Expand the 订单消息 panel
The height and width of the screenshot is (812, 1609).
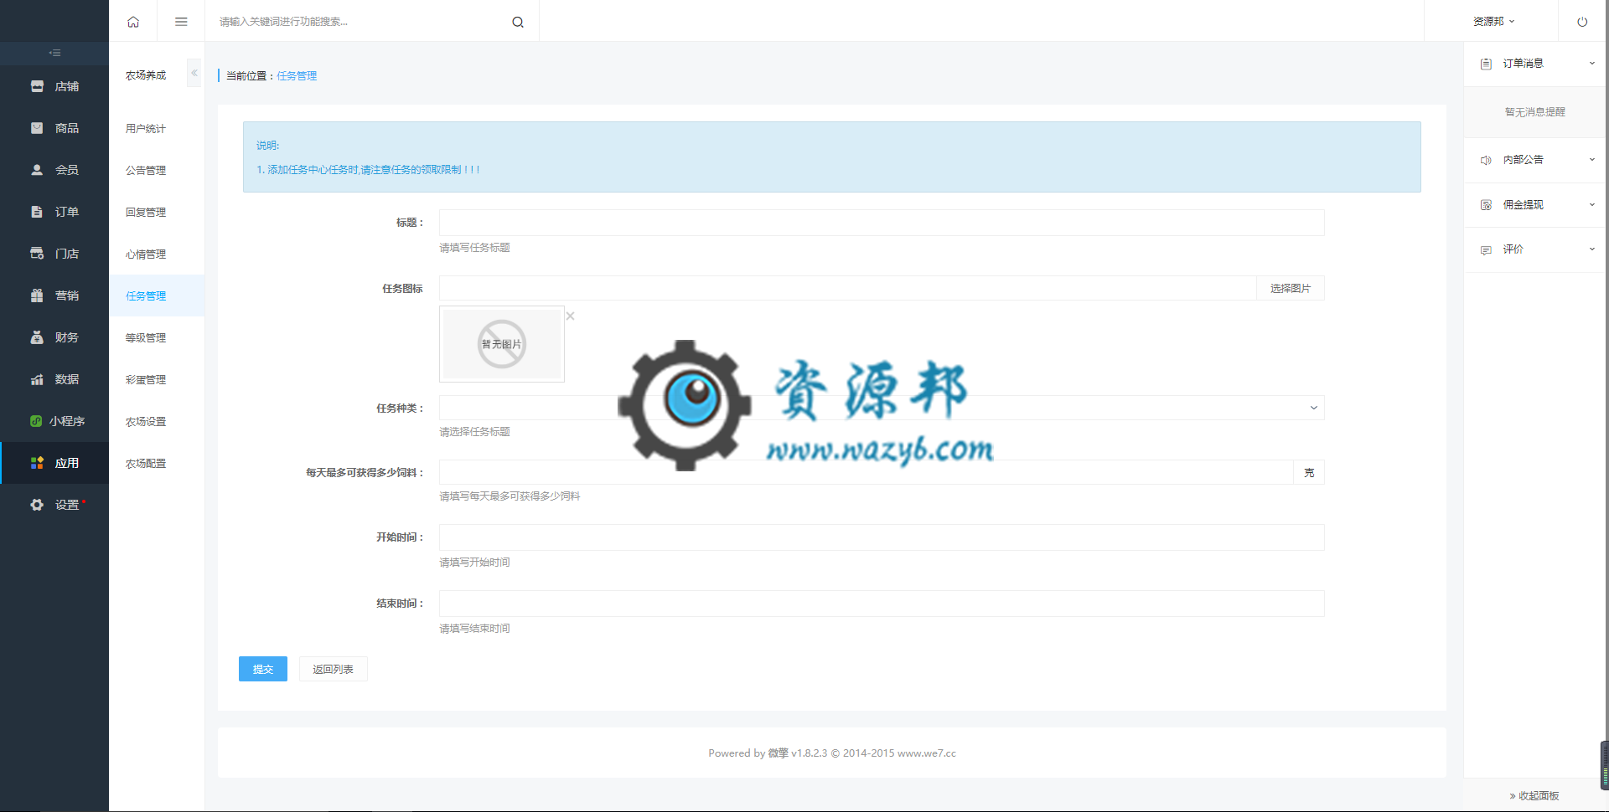coord(1535,64)
